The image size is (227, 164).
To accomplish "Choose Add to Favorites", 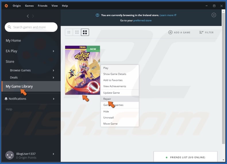I will [x=120, y=80].
